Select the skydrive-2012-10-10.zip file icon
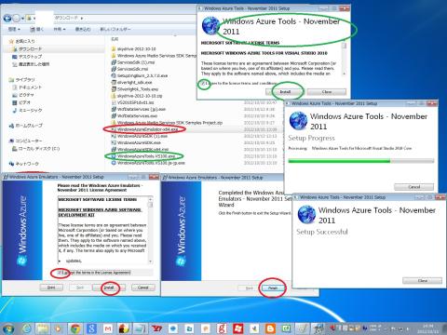Screen dimensions: 447x335 click(114, 96)
